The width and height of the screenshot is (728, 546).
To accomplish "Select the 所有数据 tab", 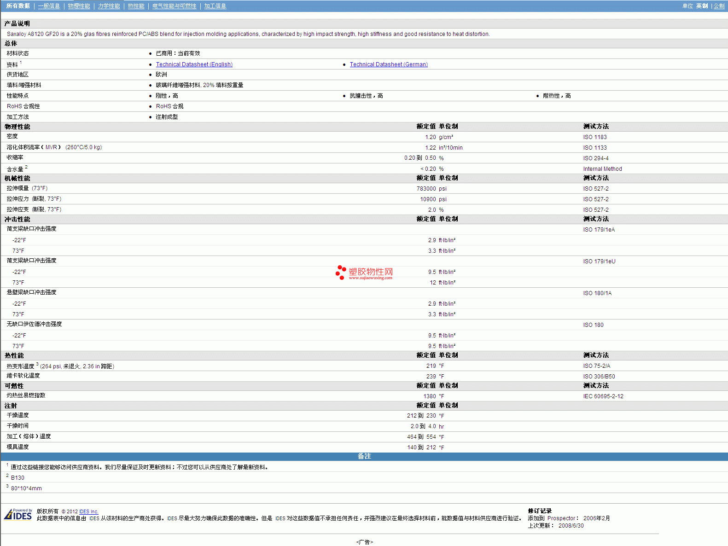I will (18, 6).
